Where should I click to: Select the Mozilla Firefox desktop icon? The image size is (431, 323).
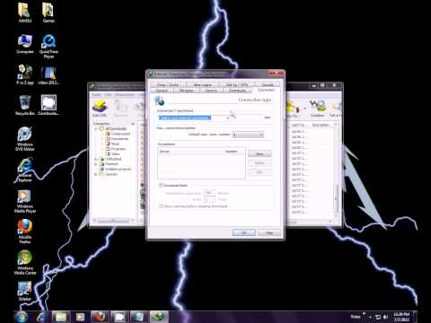[x=25, y=231]
